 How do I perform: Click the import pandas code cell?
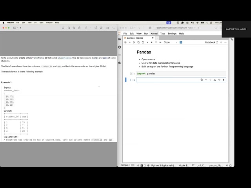(181, 74)
